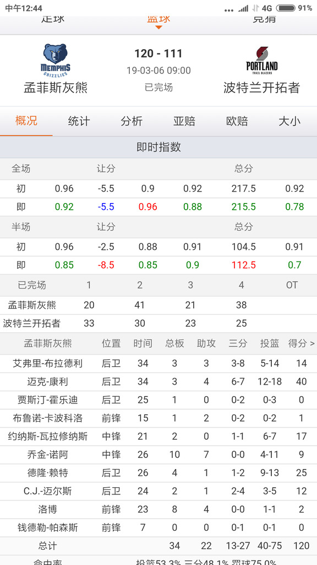
Task: Tap the 全场 handicap value -5.5 in blue
Action: pos(106,207)
